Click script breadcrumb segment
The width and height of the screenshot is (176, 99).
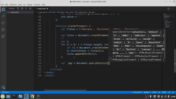point(71,12)
